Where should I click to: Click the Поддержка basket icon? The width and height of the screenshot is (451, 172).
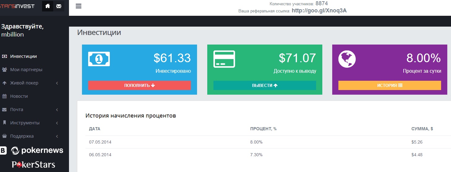tap(4, 136)
